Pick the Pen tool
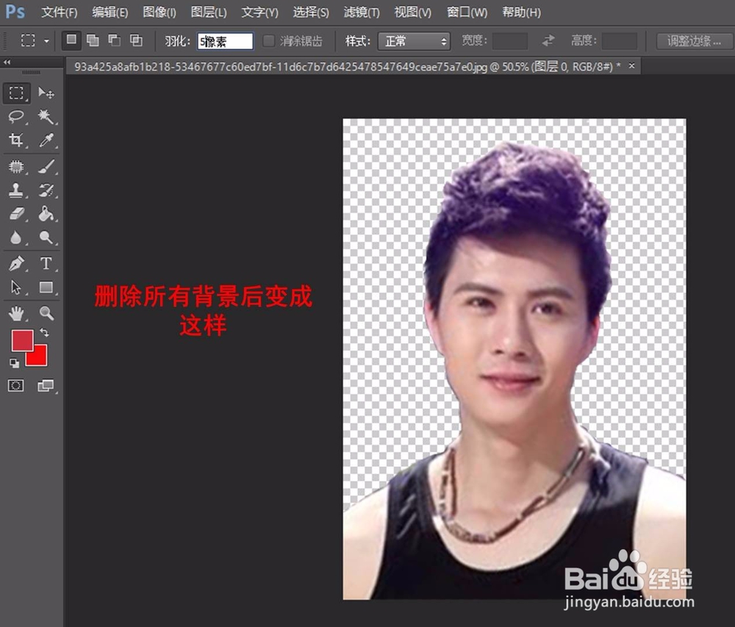735x627 pixels. (x=16, y=263)
